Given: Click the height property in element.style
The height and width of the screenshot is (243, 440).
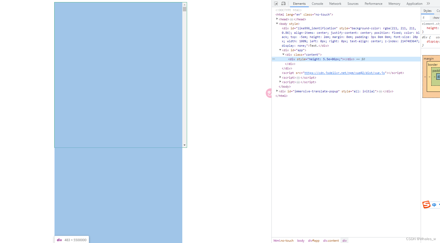Looking at the screenshot, I should click(432, 28).
